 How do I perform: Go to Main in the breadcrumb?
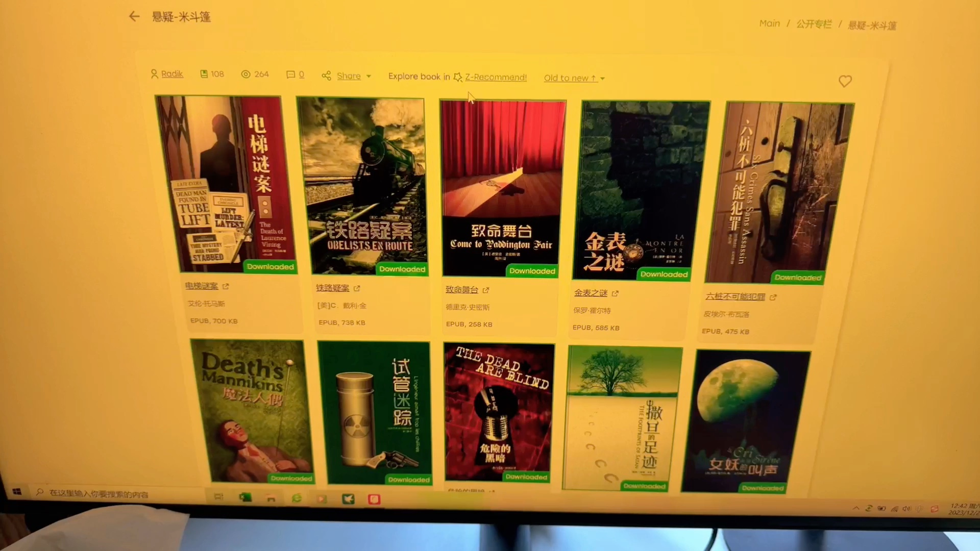point(769,23)
